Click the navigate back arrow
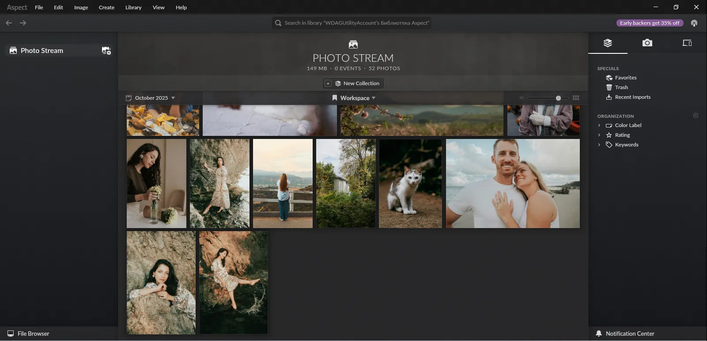This screenshot has height=341, width=707. 9,23
